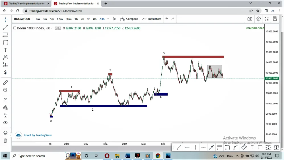Select callout balloon in floating toolbar

point(260,147)
